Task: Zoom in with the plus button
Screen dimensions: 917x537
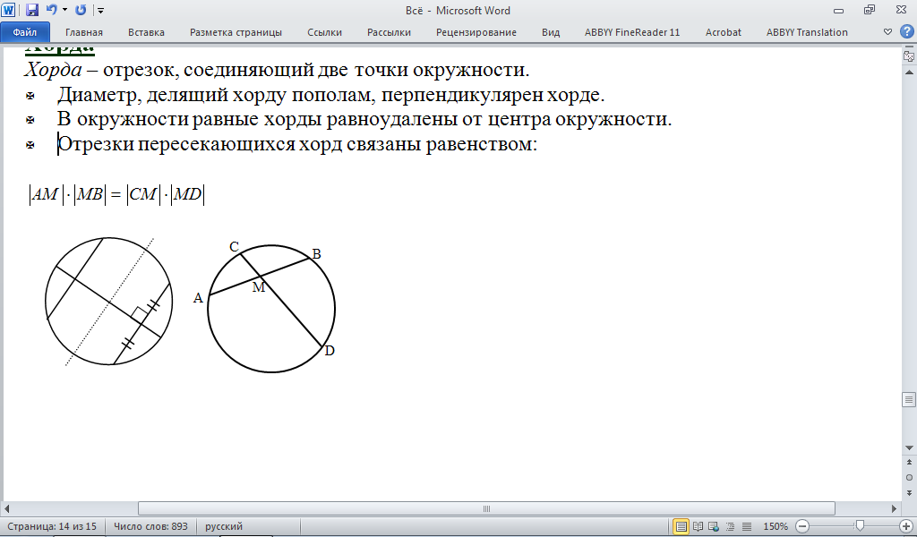Action: (x=906, y=526)
